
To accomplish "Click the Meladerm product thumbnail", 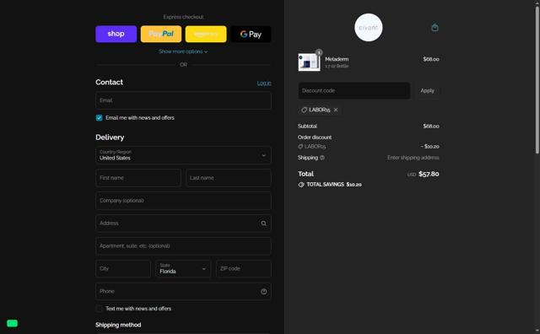I will point(309,62).
